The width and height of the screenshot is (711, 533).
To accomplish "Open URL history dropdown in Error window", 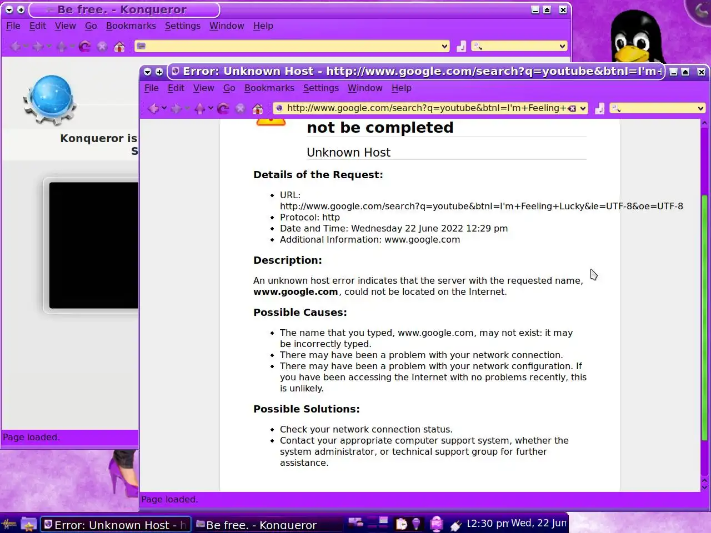I will click(583, 108).
